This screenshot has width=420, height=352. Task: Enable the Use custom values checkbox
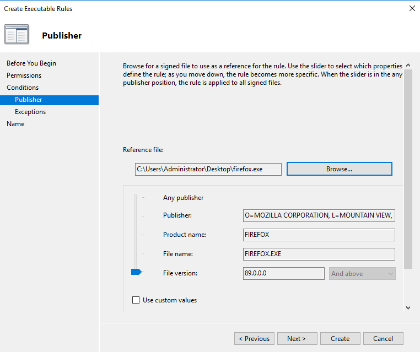click(136, 300)
